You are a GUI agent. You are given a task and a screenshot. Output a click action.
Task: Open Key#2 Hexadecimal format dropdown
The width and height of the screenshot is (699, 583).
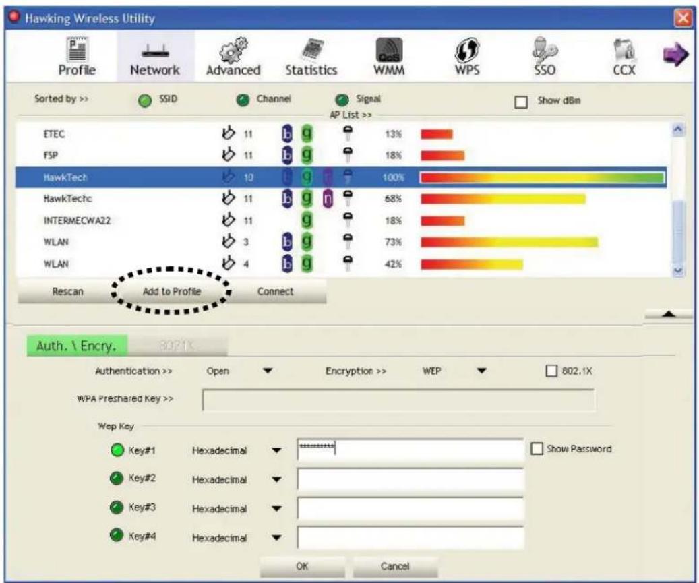tap(277, 480)
